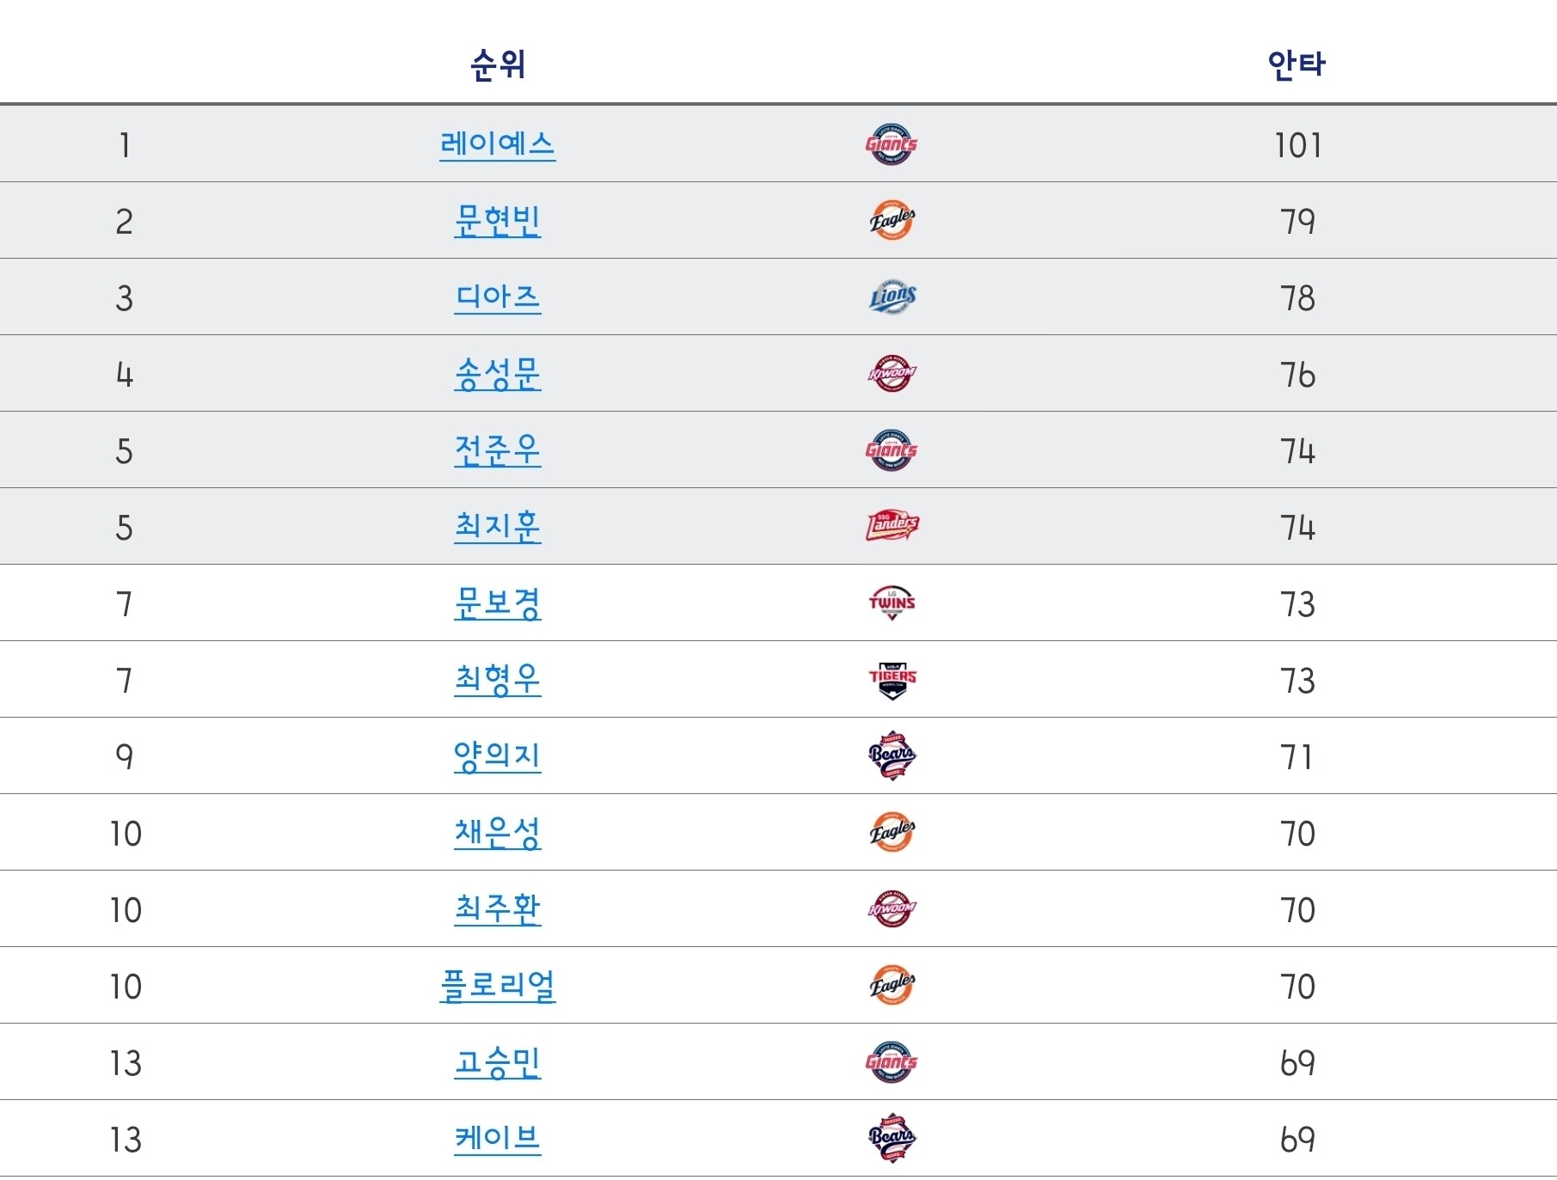Click the Eagles logo in 플로리얼's row

click(892, 985)
